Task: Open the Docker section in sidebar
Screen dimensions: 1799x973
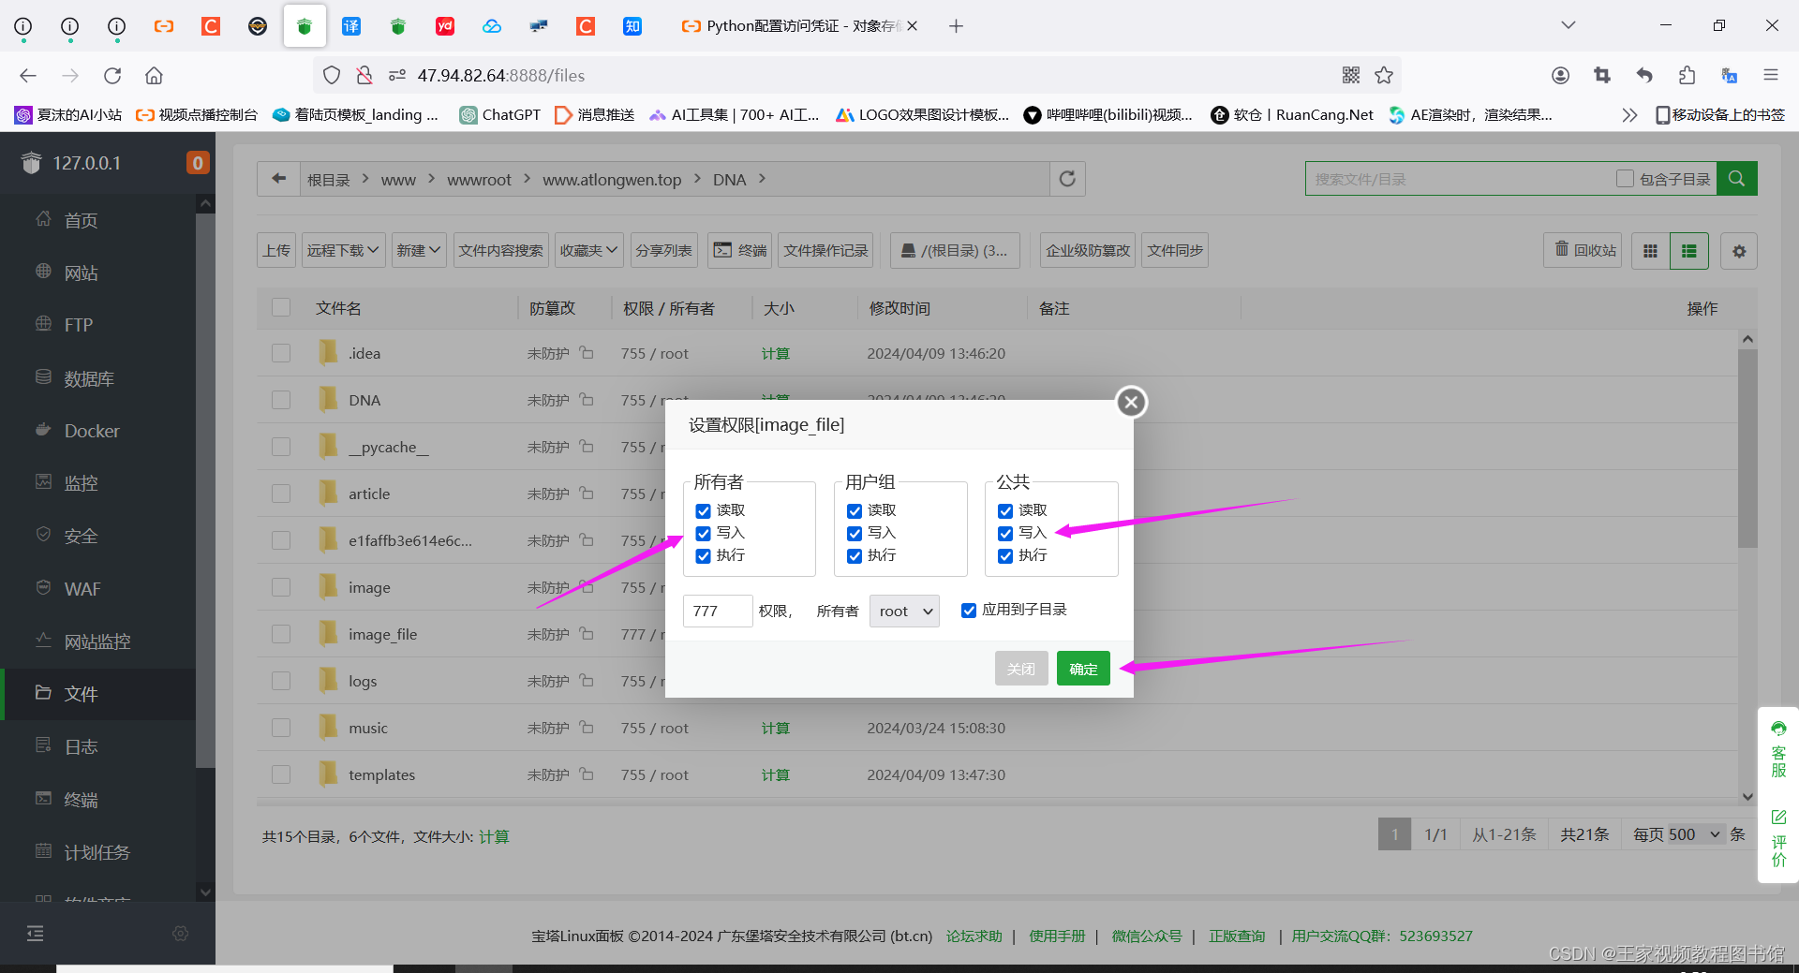Action: coord(90,431)
